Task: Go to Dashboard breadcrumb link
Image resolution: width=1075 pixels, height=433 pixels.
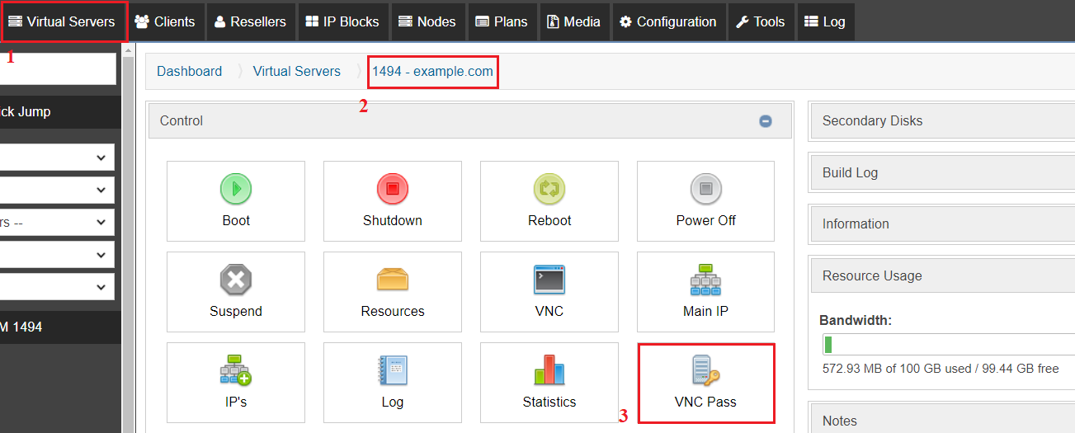Action: pyautogui.click(x=189, y=71)
